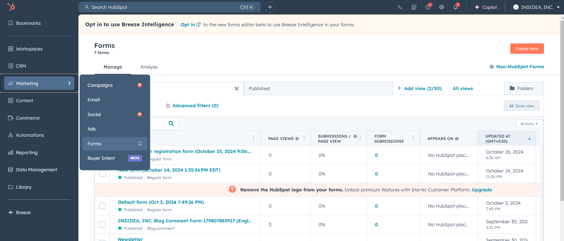Open Content in the sidebar

21,100
